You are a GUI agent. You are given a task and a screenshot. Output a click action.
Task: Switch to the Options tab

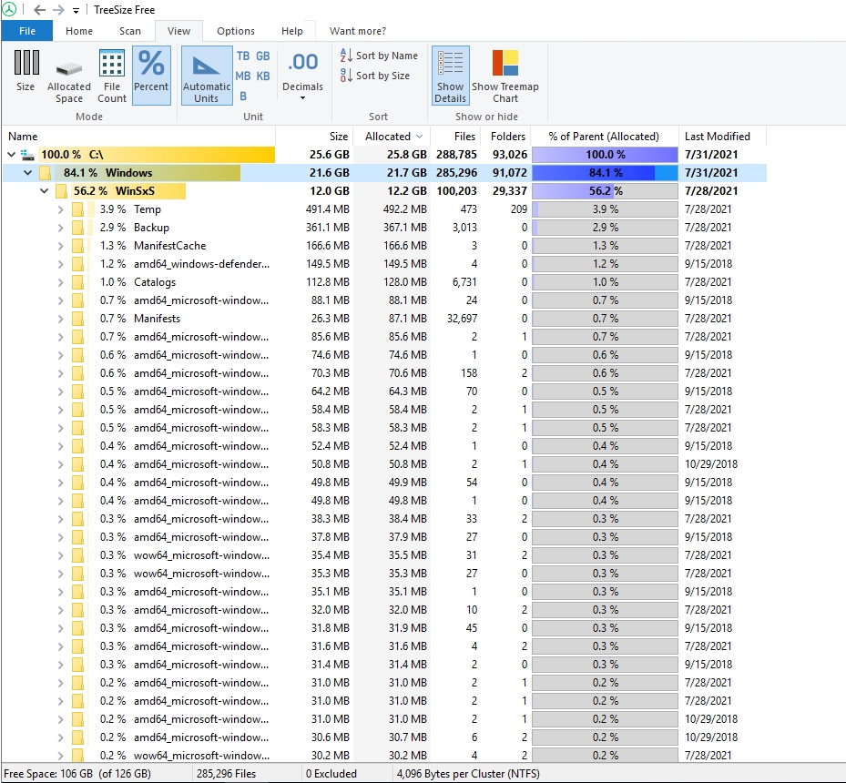coord(235,30)
